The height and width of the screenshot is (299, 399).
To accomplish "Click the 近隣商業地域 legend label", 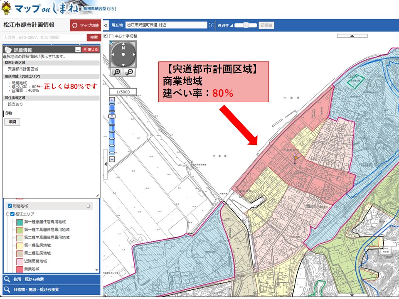I will 36,261.
